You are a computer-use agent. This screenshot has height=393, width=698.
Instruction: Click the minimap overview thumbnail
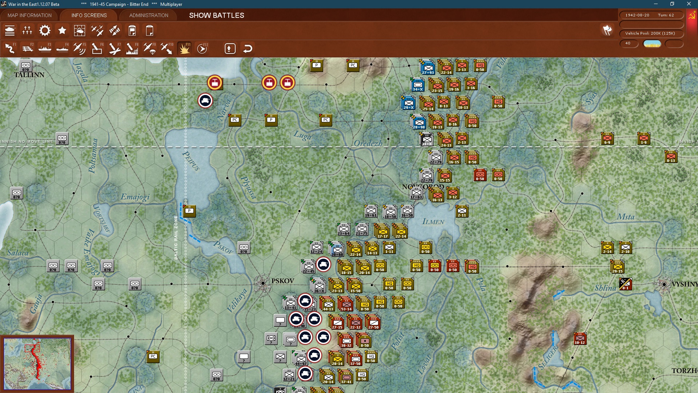point(37,363)
